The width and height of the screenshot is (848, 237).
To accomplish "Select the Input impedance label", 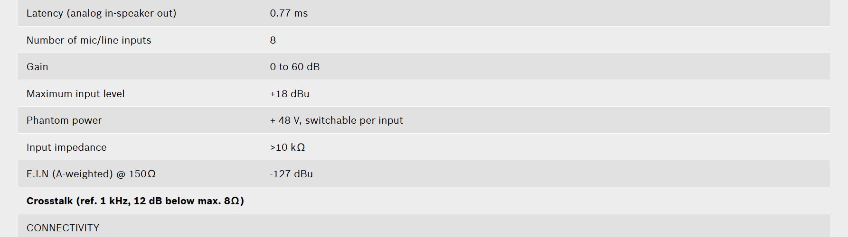I will [x=66, y=147].
